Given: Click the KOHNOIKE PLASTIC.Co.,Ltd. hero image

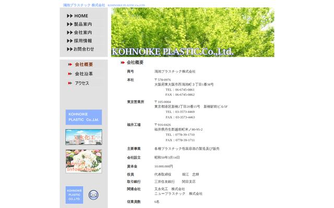Looking at the screenshot, I should click(x=193, y=32).
